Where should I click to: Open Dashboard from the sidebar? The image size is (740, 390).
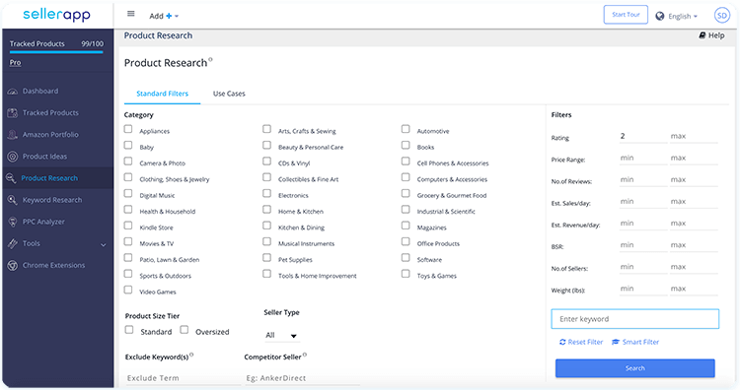click(40, 92)
